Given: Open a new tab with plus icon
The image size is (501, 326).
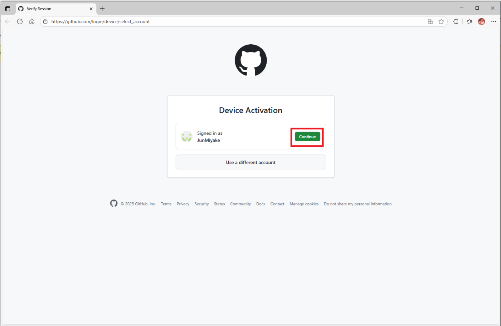Looking at the screenshot, I should [x=102, y=9].
